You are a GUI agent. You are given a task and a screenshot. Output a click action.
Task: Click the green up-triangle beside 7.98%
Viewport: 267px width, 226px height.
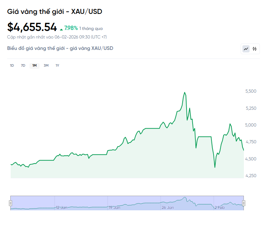click(x=62, y=29)
